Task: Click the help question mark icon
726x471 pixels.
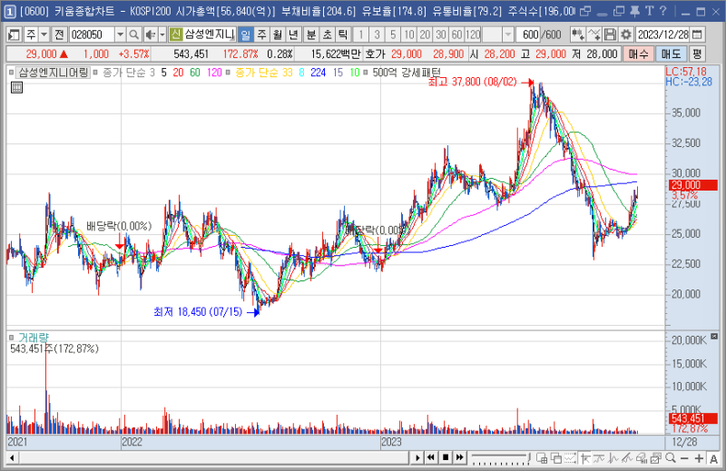Action: coord(663,11)
